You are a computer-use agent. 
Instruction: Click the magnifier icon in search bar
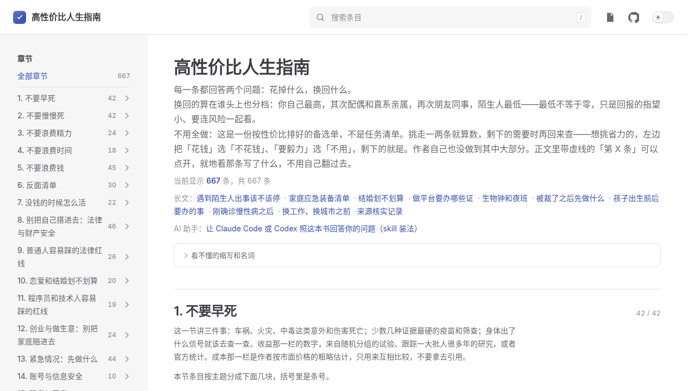pos(320,17)
